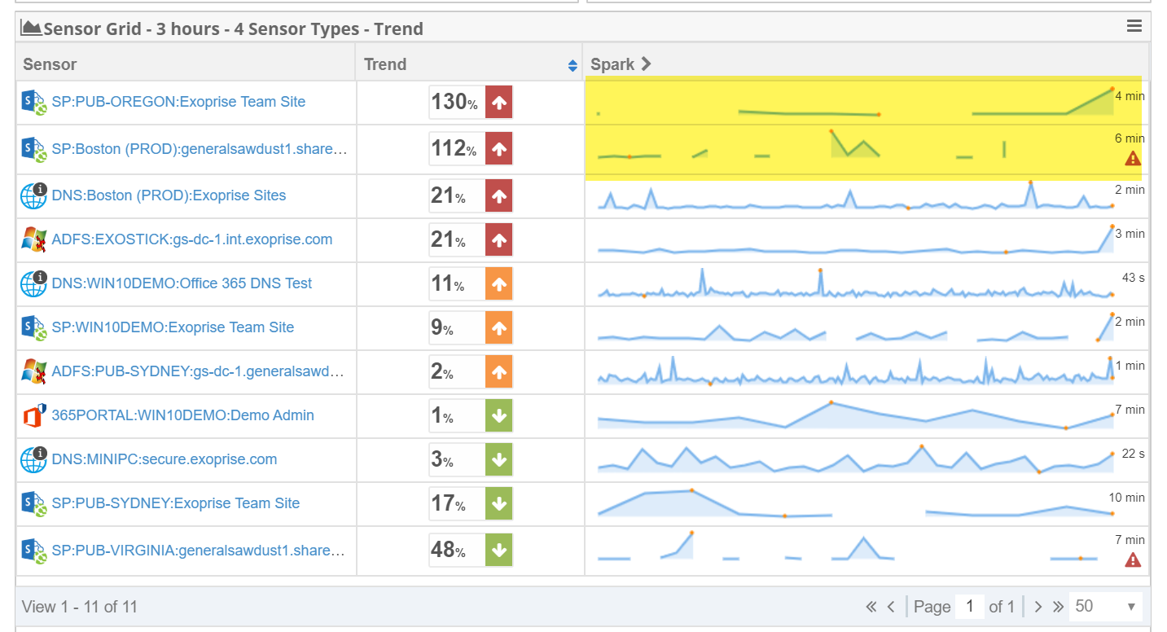Click red up arrow in DNS:Boston (PROD) row
This screenshot has width=1167, height=632.
pos(499,195)
